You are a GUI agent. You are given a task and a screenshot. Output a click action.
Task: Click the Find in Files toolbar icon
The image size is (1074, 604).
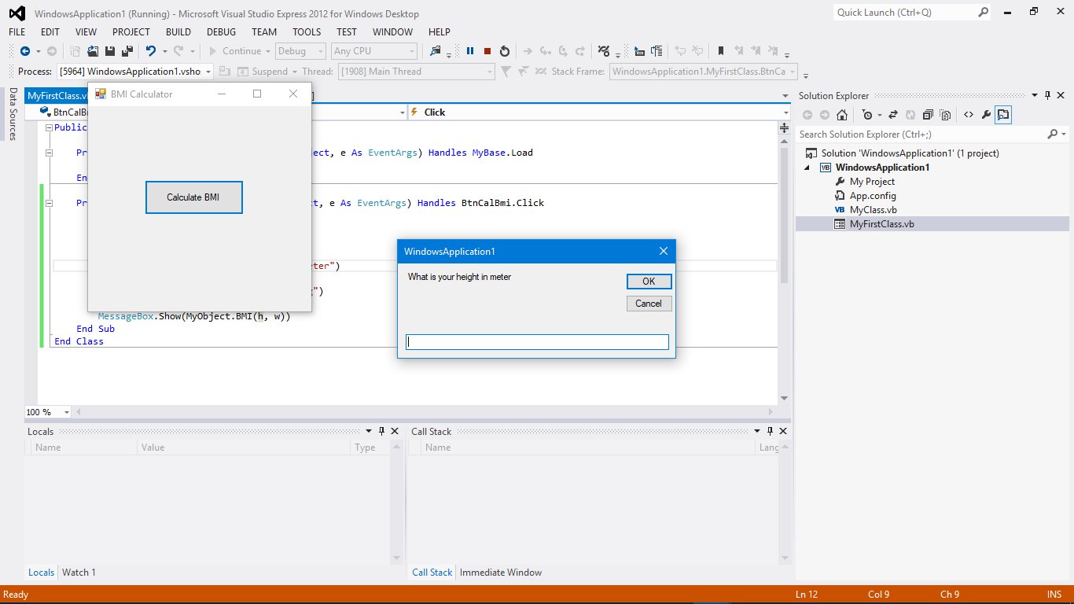436,51
